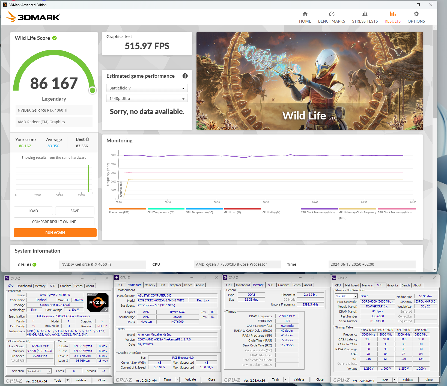Click COMPARE RESULT ONLINE button

pyautogui.click(x=54, y=222)
